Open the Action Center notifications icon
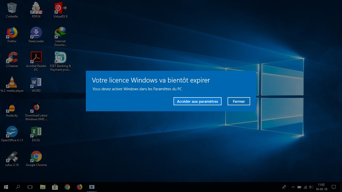342x192 pixels. point(333,187)
